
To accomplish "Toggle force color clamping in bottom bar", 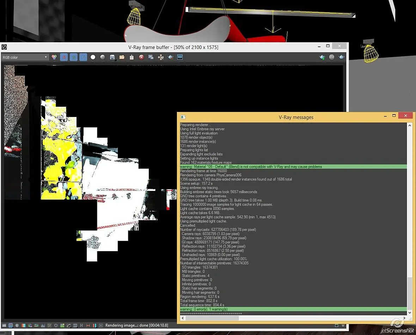I will coord(11,325).
